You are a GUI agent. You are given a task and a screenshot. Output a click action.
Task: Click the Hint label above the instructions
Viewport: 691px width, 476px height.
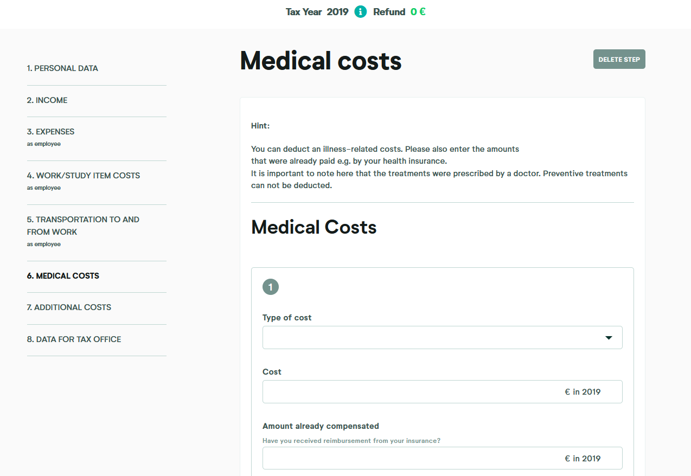point(260,126)
